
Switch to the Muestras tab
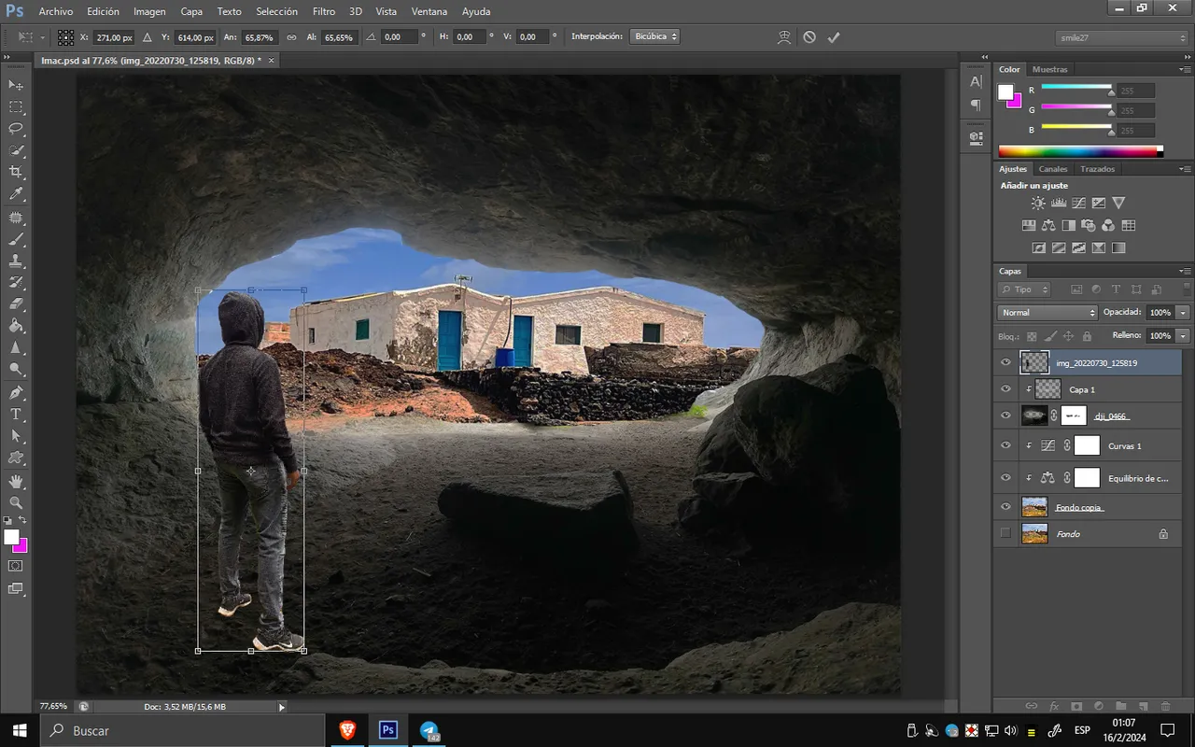1050,69
